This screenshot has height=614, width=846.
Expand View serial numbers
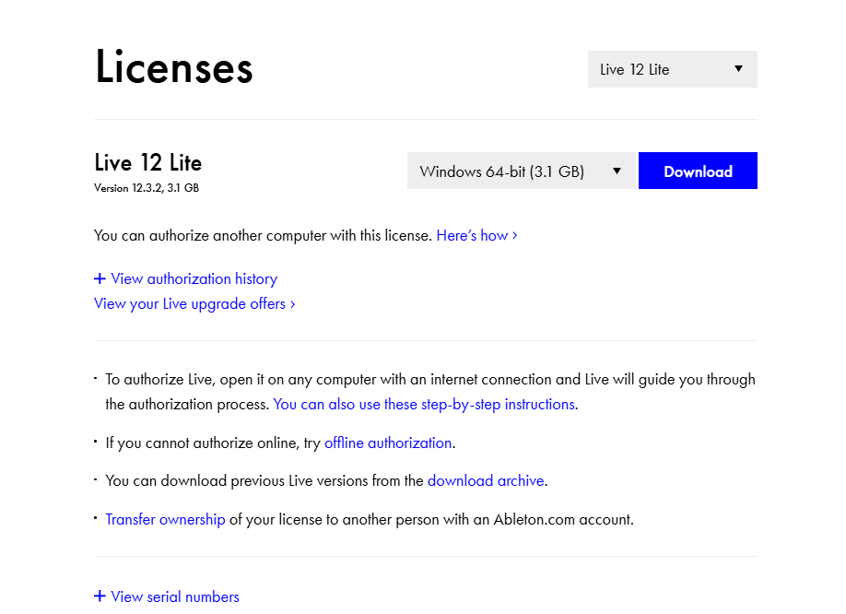(x=175, y=596)
